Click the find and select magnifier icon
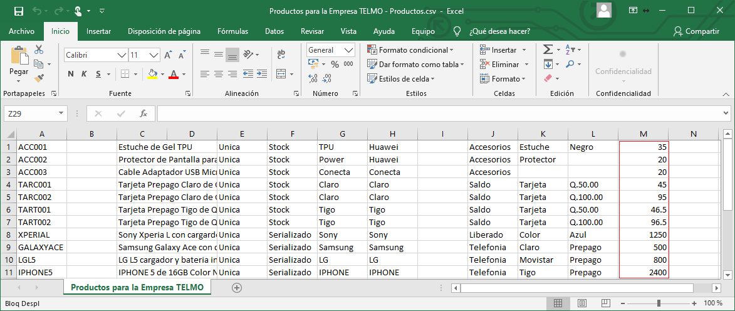 (570, 64)
